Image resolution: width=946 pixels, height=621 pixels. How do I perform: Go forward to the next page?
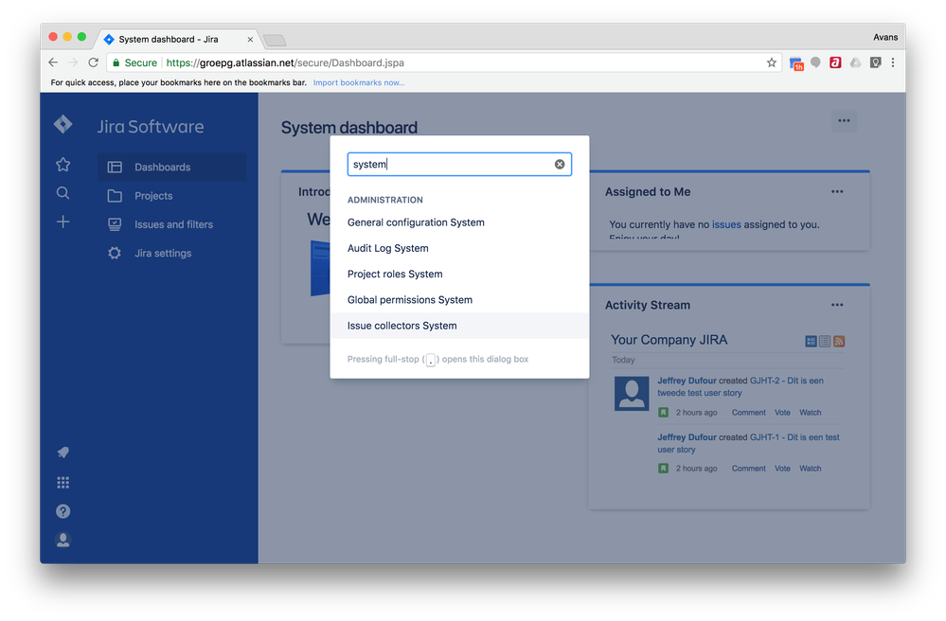pos(73,62)
